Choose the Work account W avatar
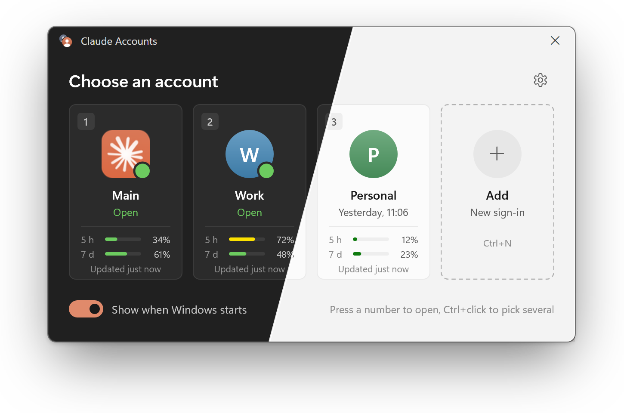The height and width of the screenshot is (413, 624). click(250, 154)
